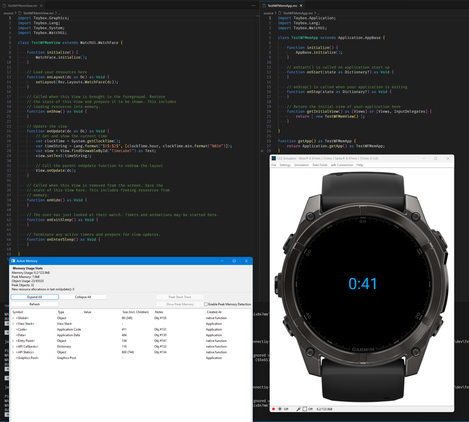Open the left editor more-actions ellipsis

click(x=253, y=6)
